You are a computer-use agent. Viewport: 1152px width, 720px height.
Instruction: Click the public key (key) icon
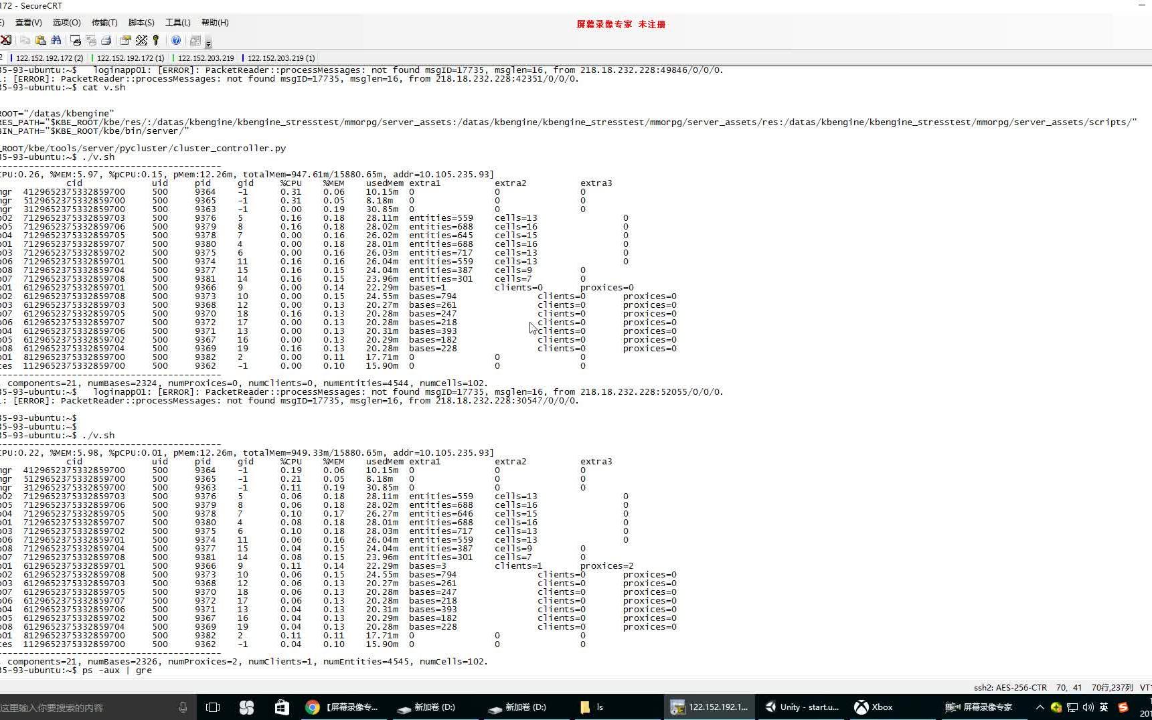[156, 40]
